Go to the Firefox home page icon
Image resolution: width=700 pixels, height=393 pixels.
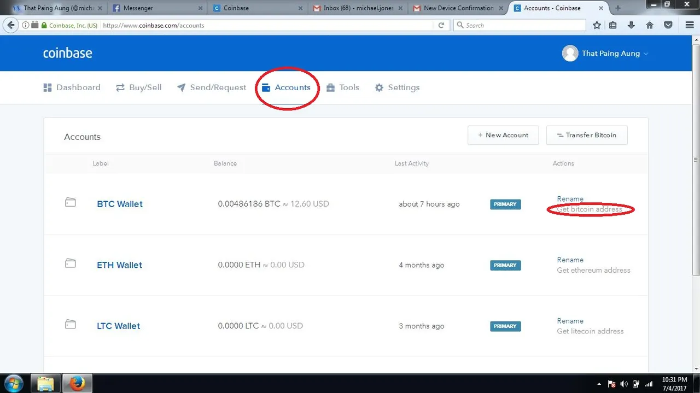click(x=650, y=25)
